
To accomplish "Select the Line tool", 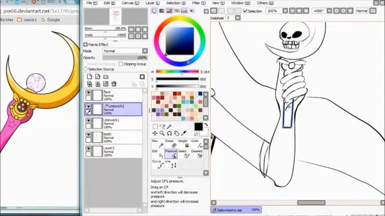I will (171, 164).
